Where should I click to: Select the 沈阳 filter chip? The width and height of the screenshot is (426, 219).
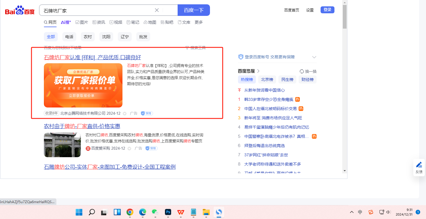tap(106, 37)
